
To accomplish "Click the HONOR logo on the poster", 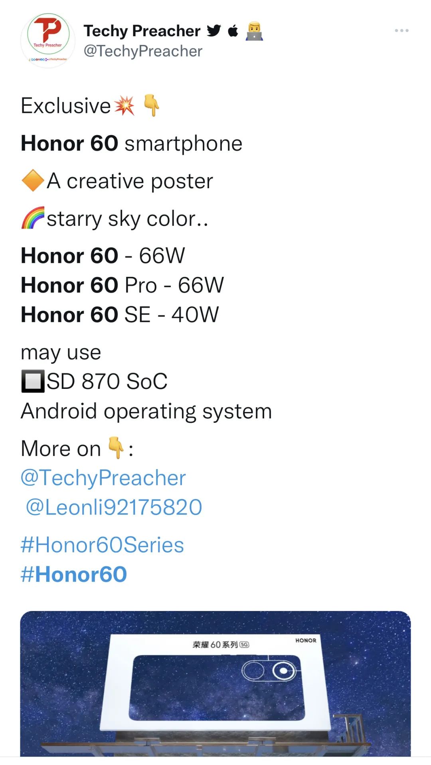I will click(306, 641).
